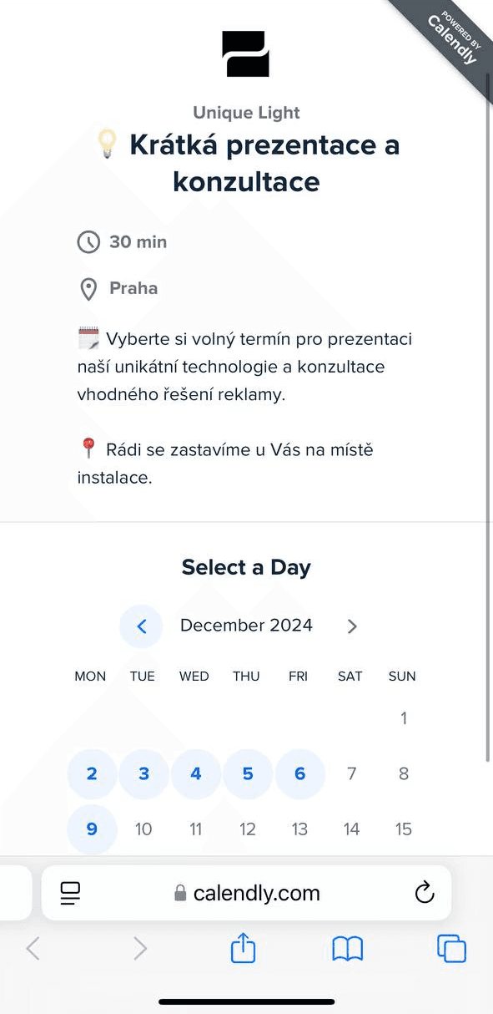Tap the December 2024 month label

pos(246,626)
